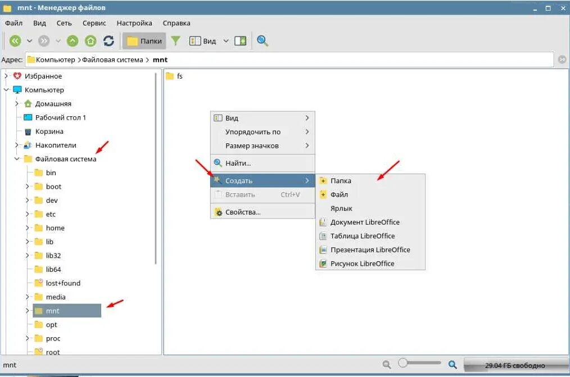Expand the Накопители tree node
Image resolution: width=570 pixels, height=377 pixels.
tap(17, 145)
